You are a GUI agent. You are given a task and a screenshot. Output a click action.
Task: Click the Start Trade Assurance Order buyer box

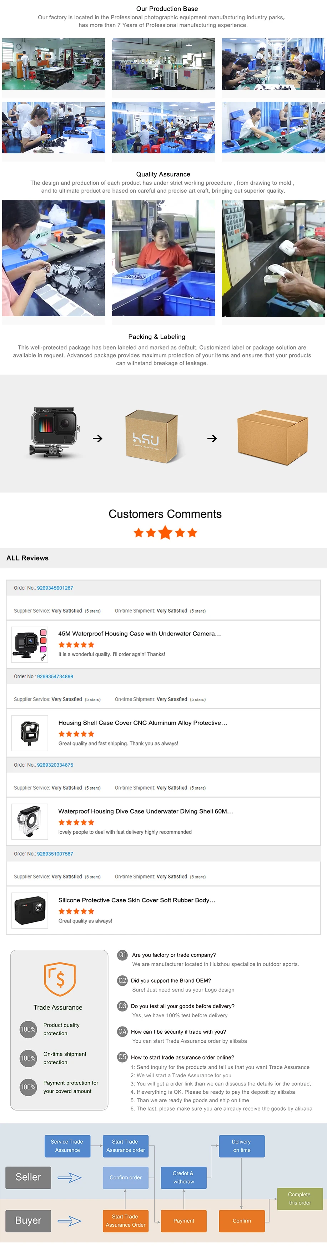tap(126, 1221)
